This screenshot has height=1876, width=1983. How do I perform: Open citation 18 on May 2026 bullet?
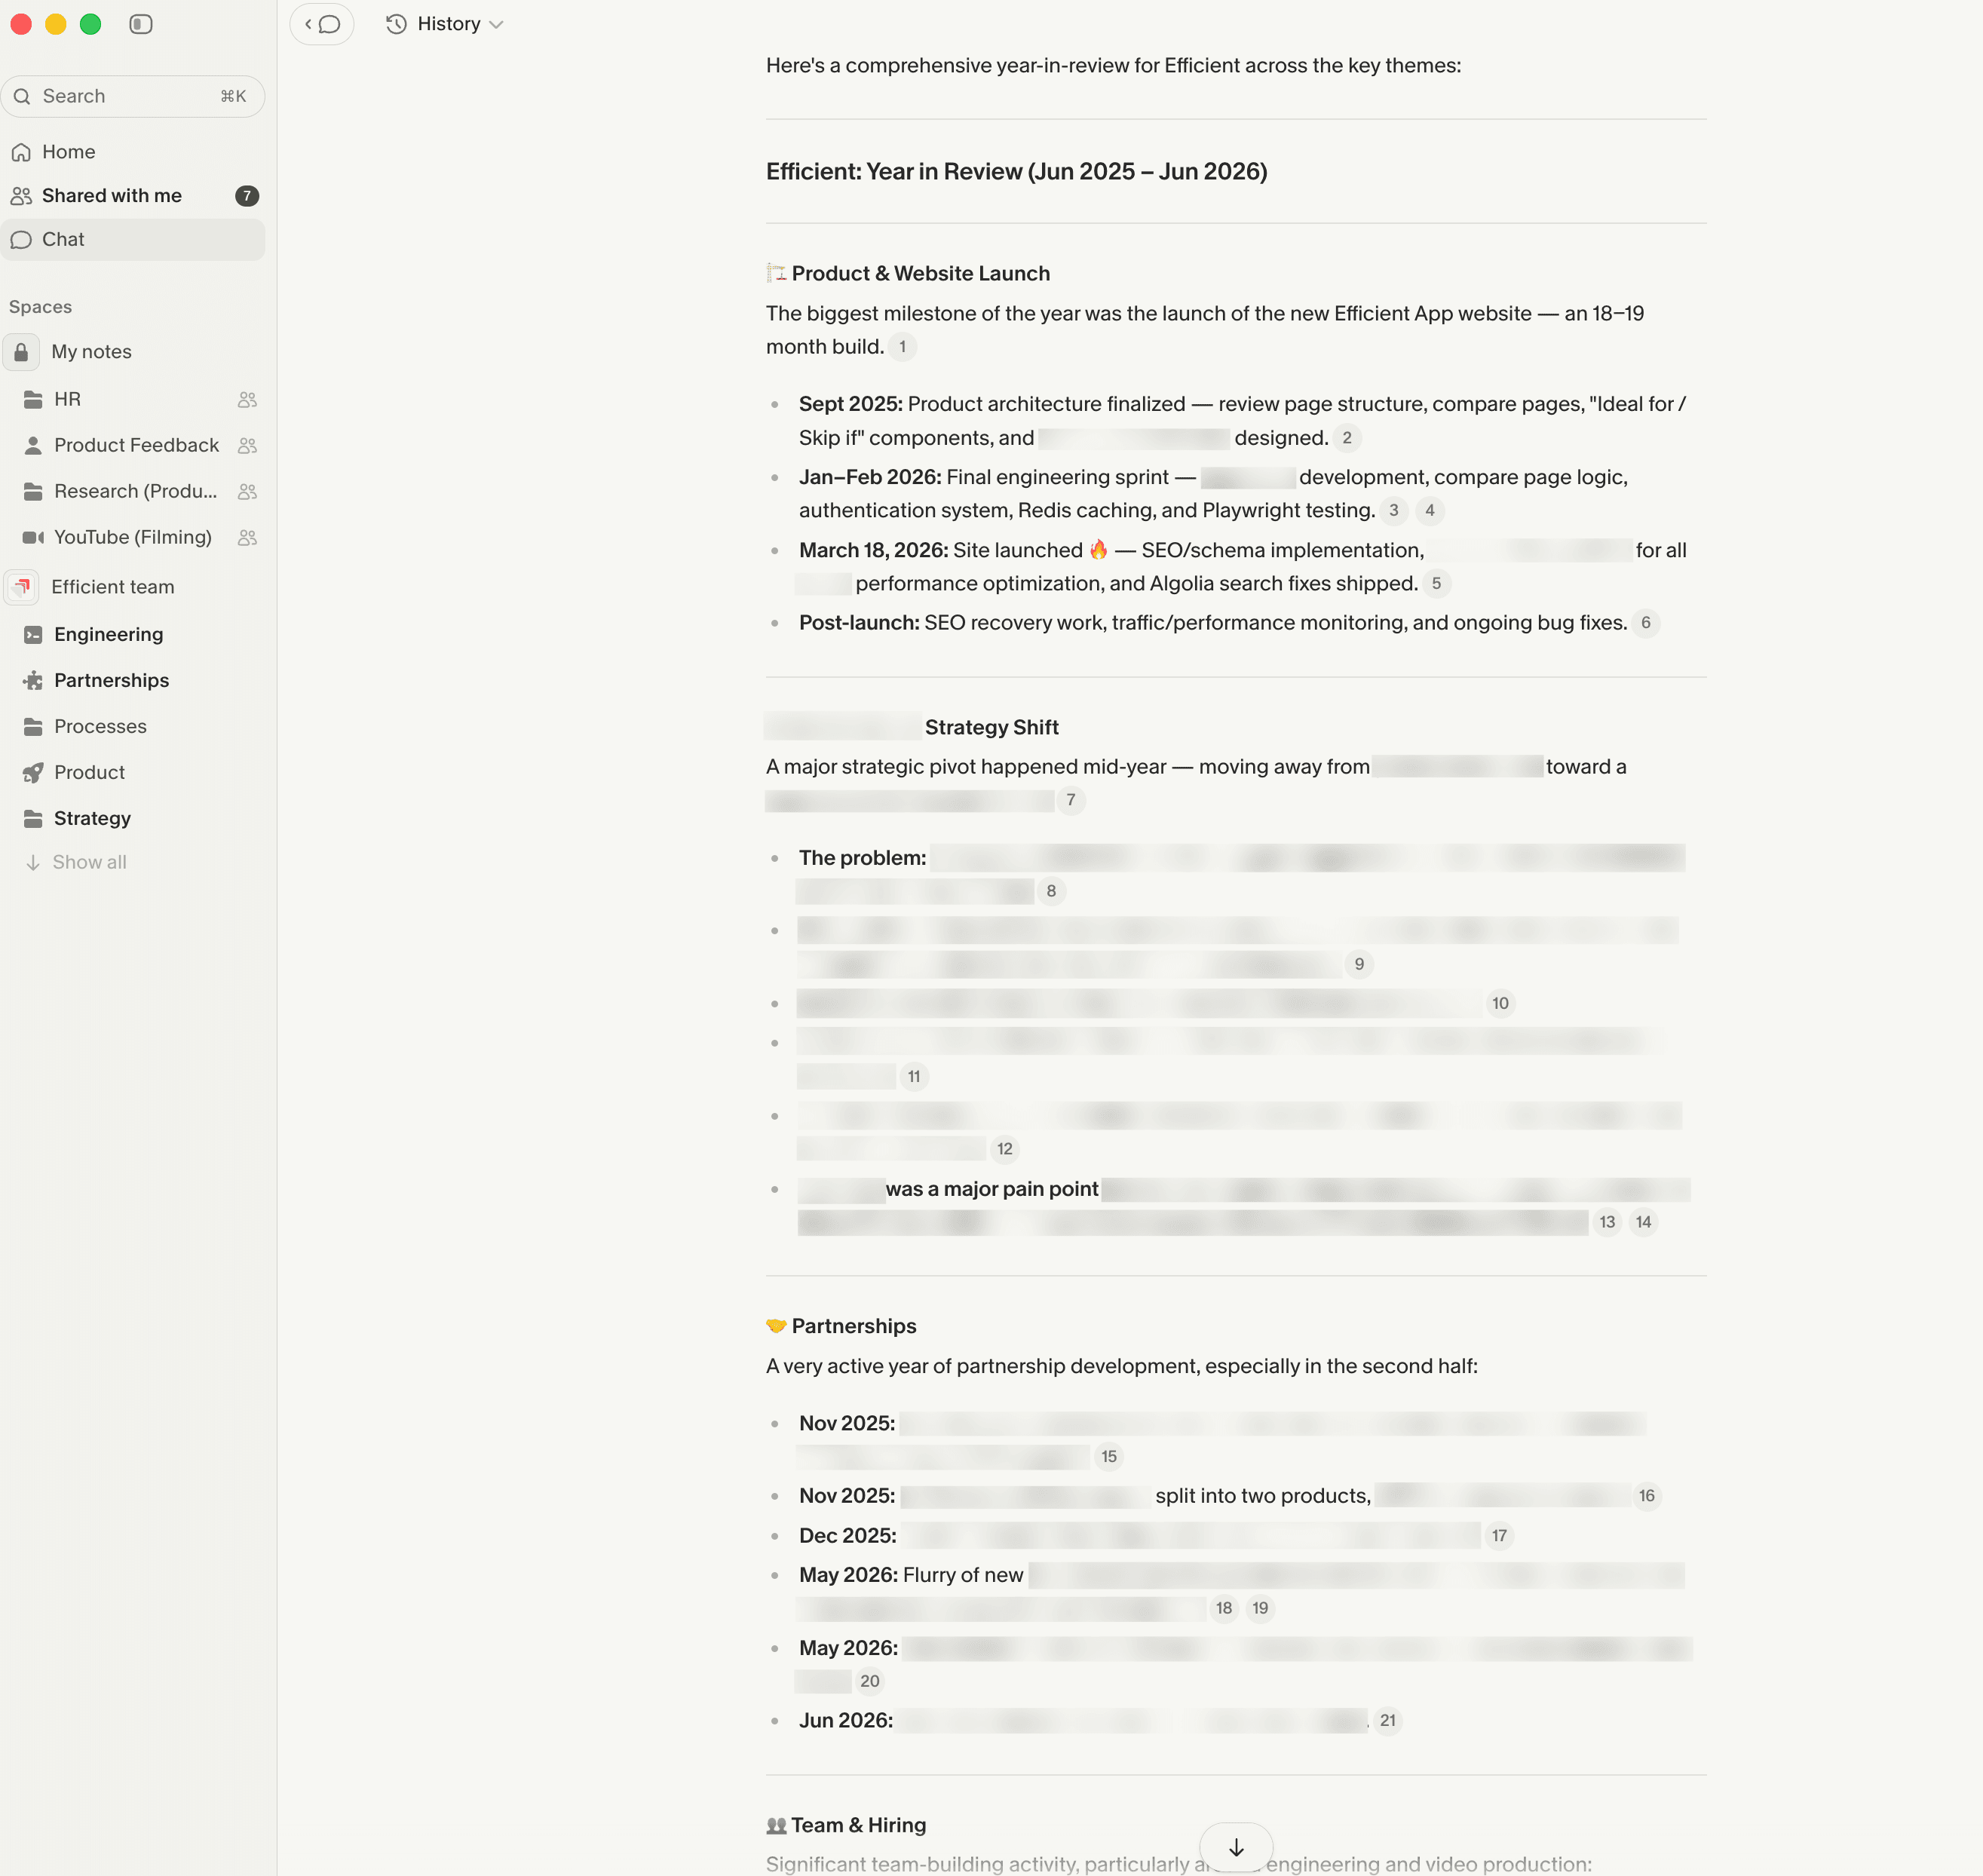(1224, 1608)
